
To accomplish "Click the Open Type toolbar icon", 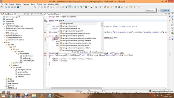I will tap(105, 7).
